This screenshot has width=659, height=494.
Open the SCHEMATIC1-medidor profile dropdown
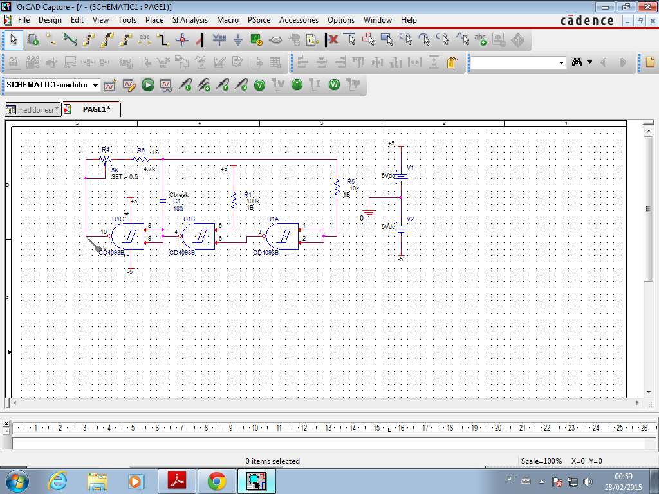point(95,85)
